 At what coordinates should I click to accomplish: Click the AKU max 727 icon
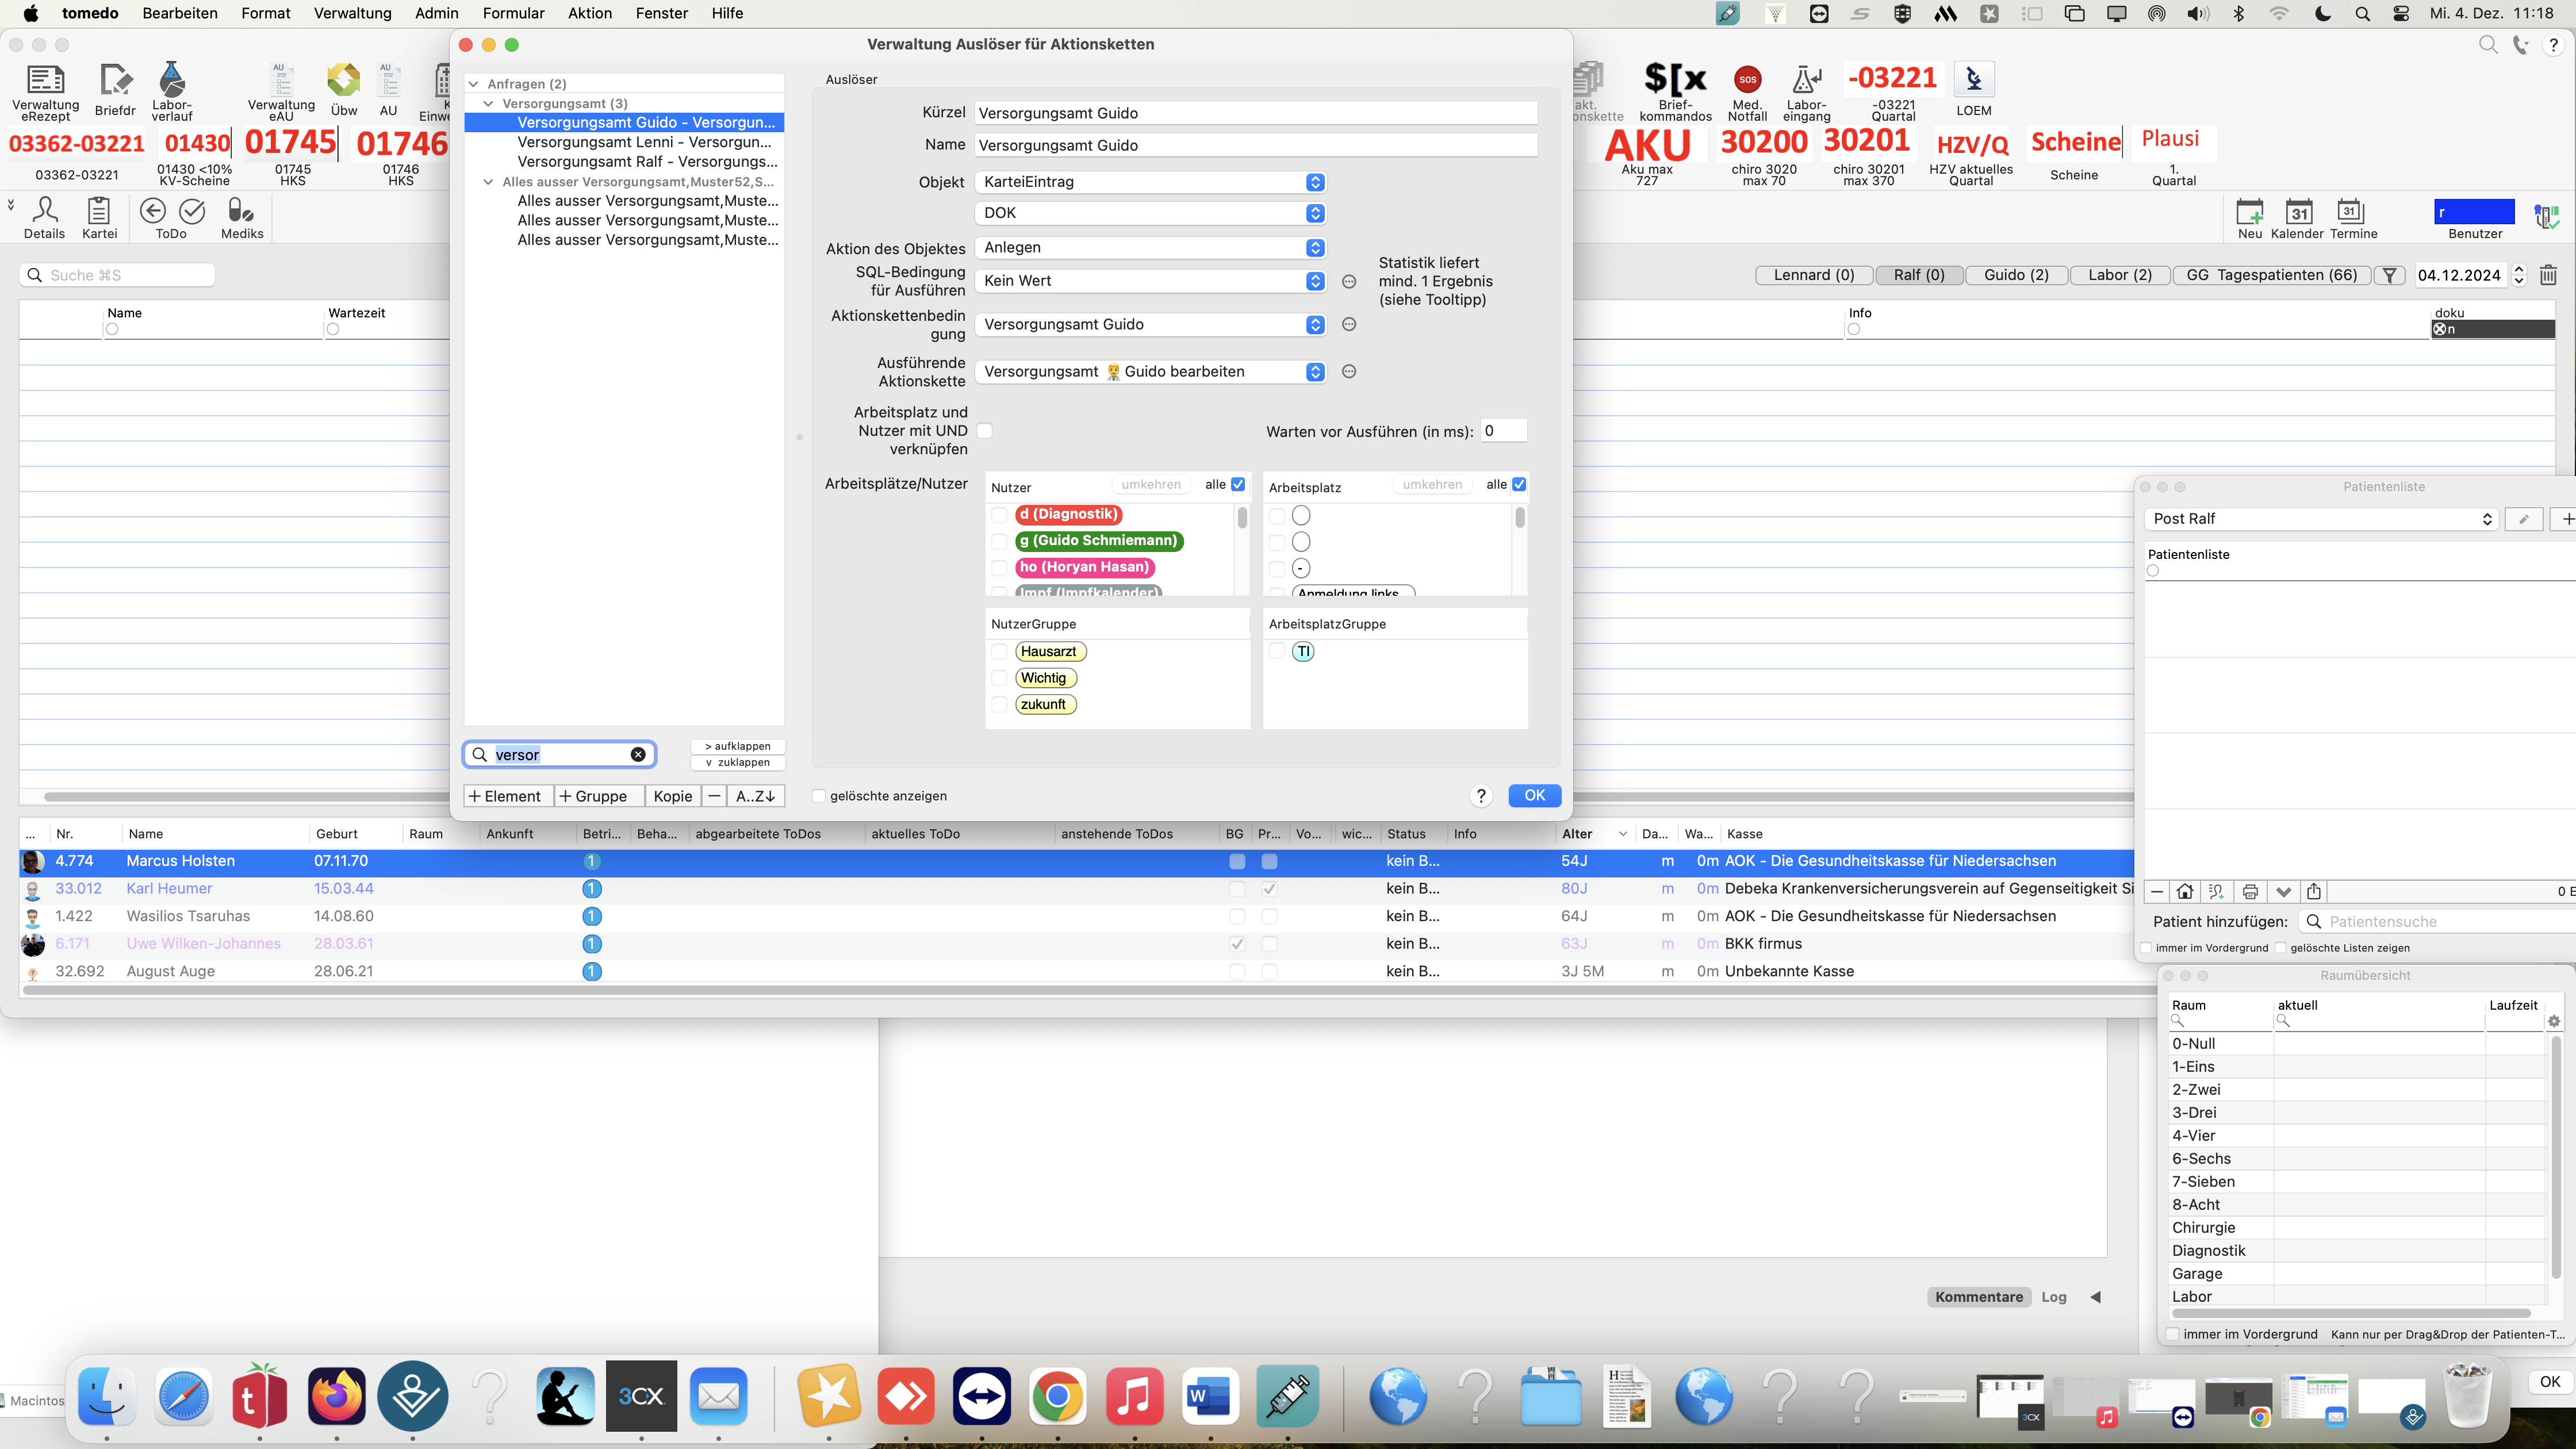click(x=1647, y=145)
